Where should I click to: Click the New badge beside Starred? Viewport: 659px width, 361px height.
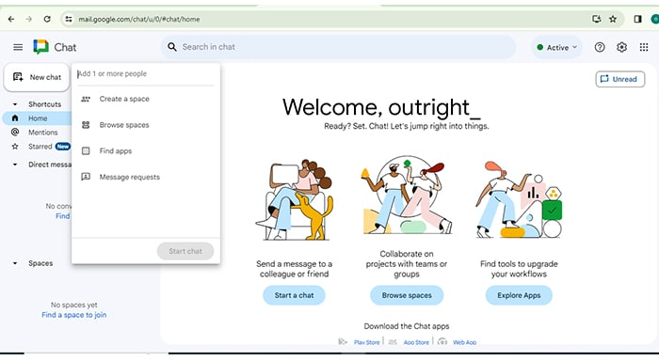pos(63,147)
